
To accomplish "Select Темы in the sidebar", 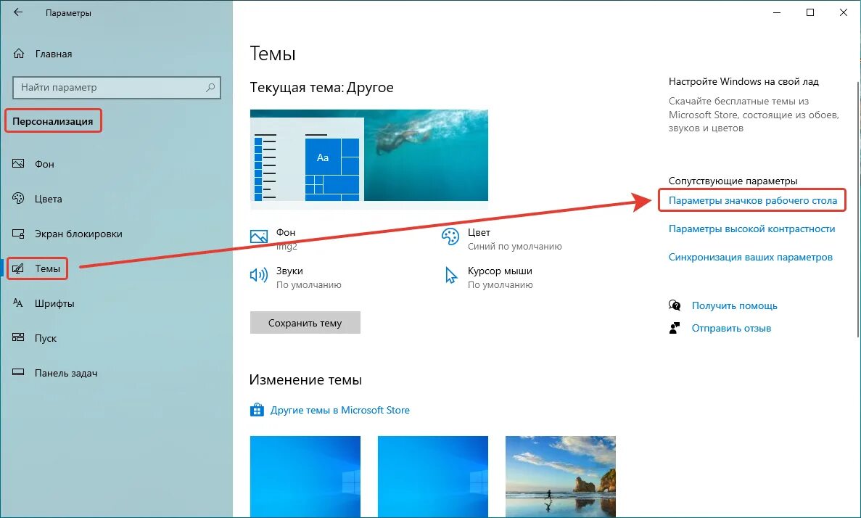I will tap(47, 268).
